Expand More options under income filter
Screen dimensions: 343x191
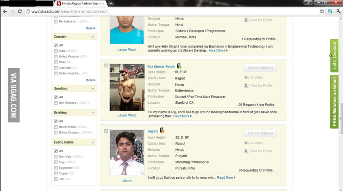90,28
